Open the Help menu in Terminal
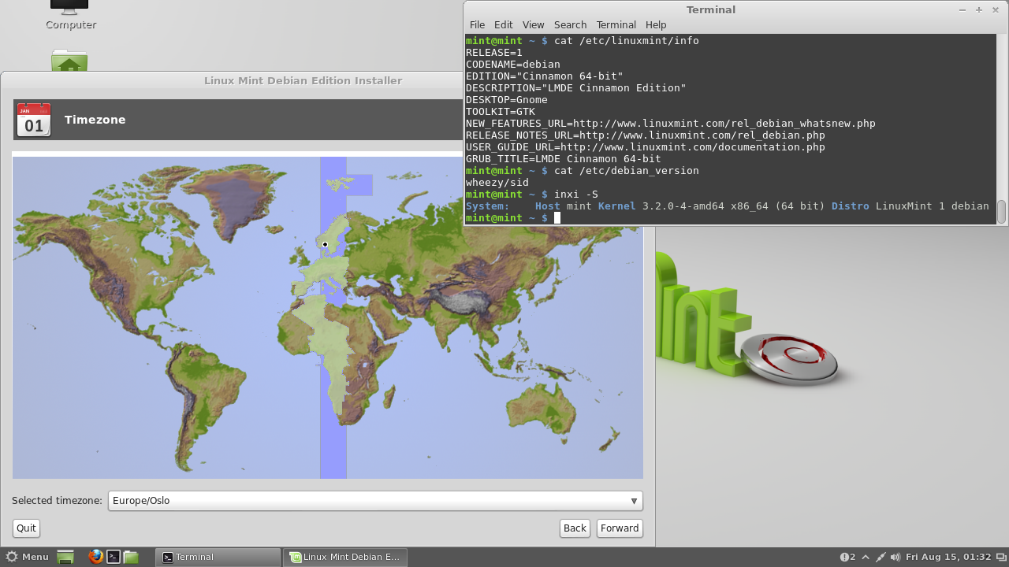This screenshot has height=567, width=1009. pos(656,24)
